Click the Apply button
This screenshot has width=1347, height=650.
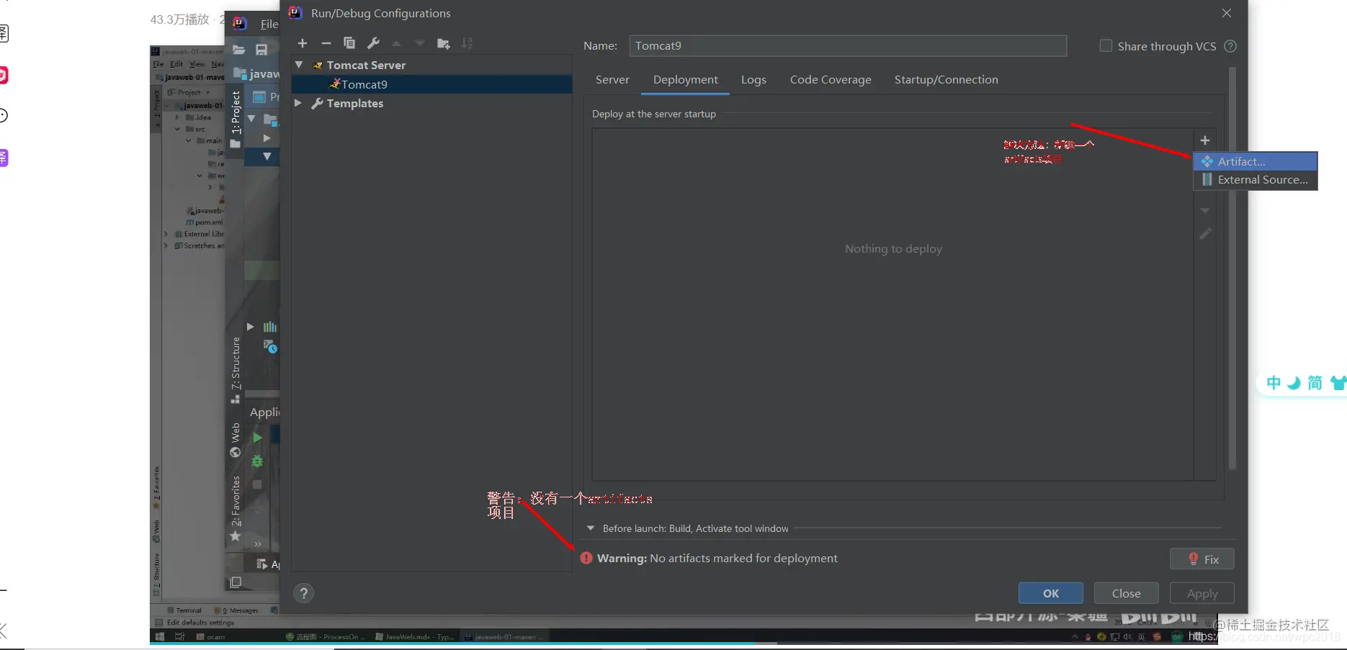click(x=1202, y=593)
